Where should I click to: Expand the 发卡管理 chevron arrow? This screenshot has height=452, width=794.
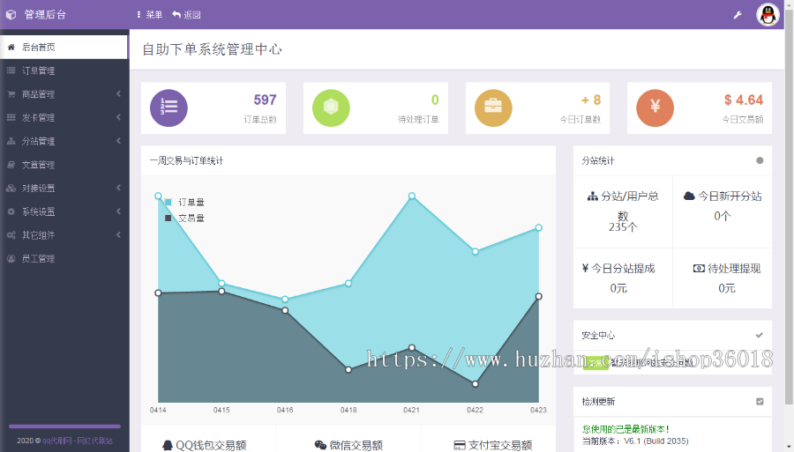(118, 117)
